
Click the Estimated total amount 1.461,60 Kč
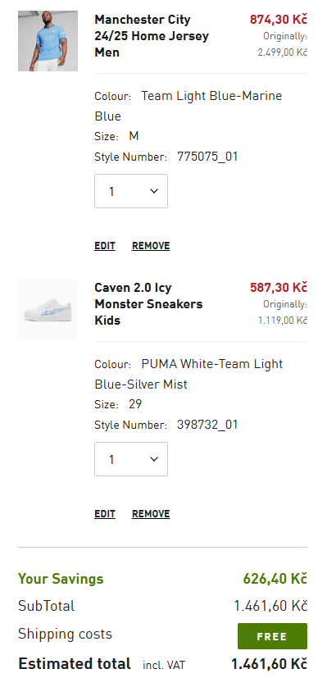point(269,664)
